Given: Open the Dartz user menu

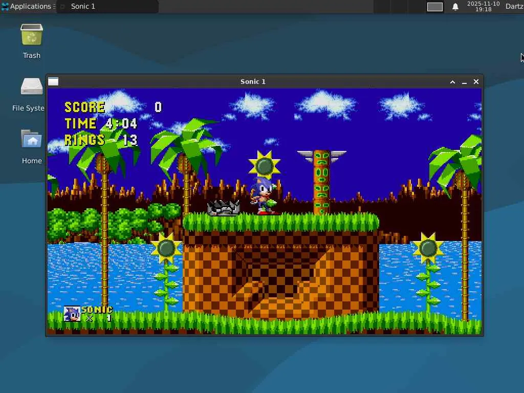Looking at the screenshot, I should click(514, 6).
